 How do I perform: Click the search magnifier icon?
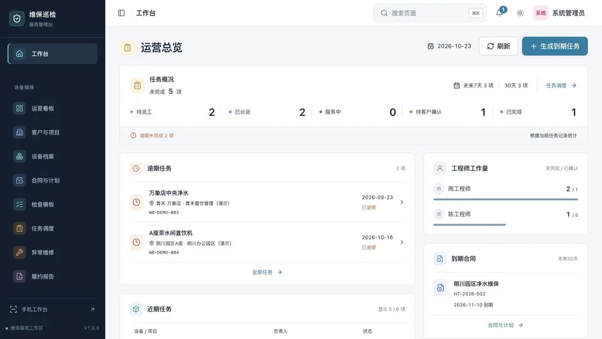[384, 13]
